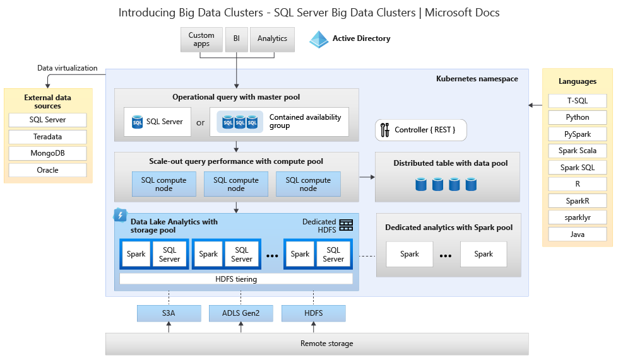Click the HDFS box above Remote storage
618x358 pixels.
[314, 313]
